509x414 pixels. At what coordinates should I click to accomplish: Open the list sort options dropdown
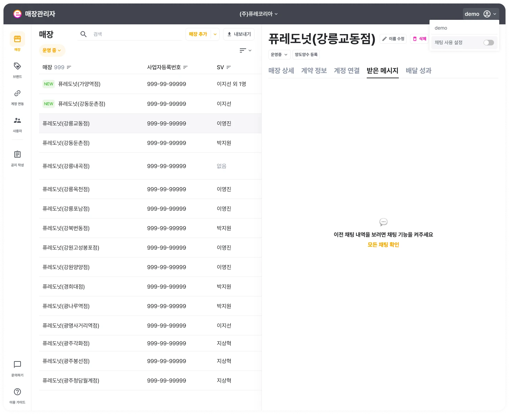[x=245, y=50]
